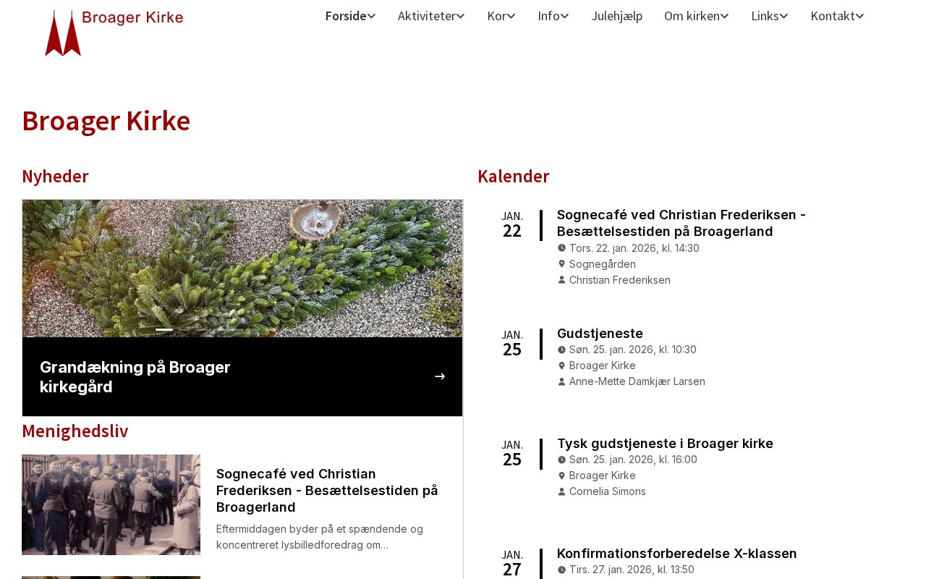Open the Julehjælp menu item
Image resolution: width=926 pixels, height=579 pixels.
click(617, 16)
